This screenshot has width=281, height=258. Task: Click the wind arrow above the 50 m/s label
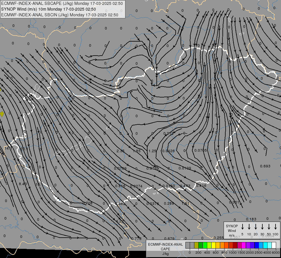click(269, 227)
